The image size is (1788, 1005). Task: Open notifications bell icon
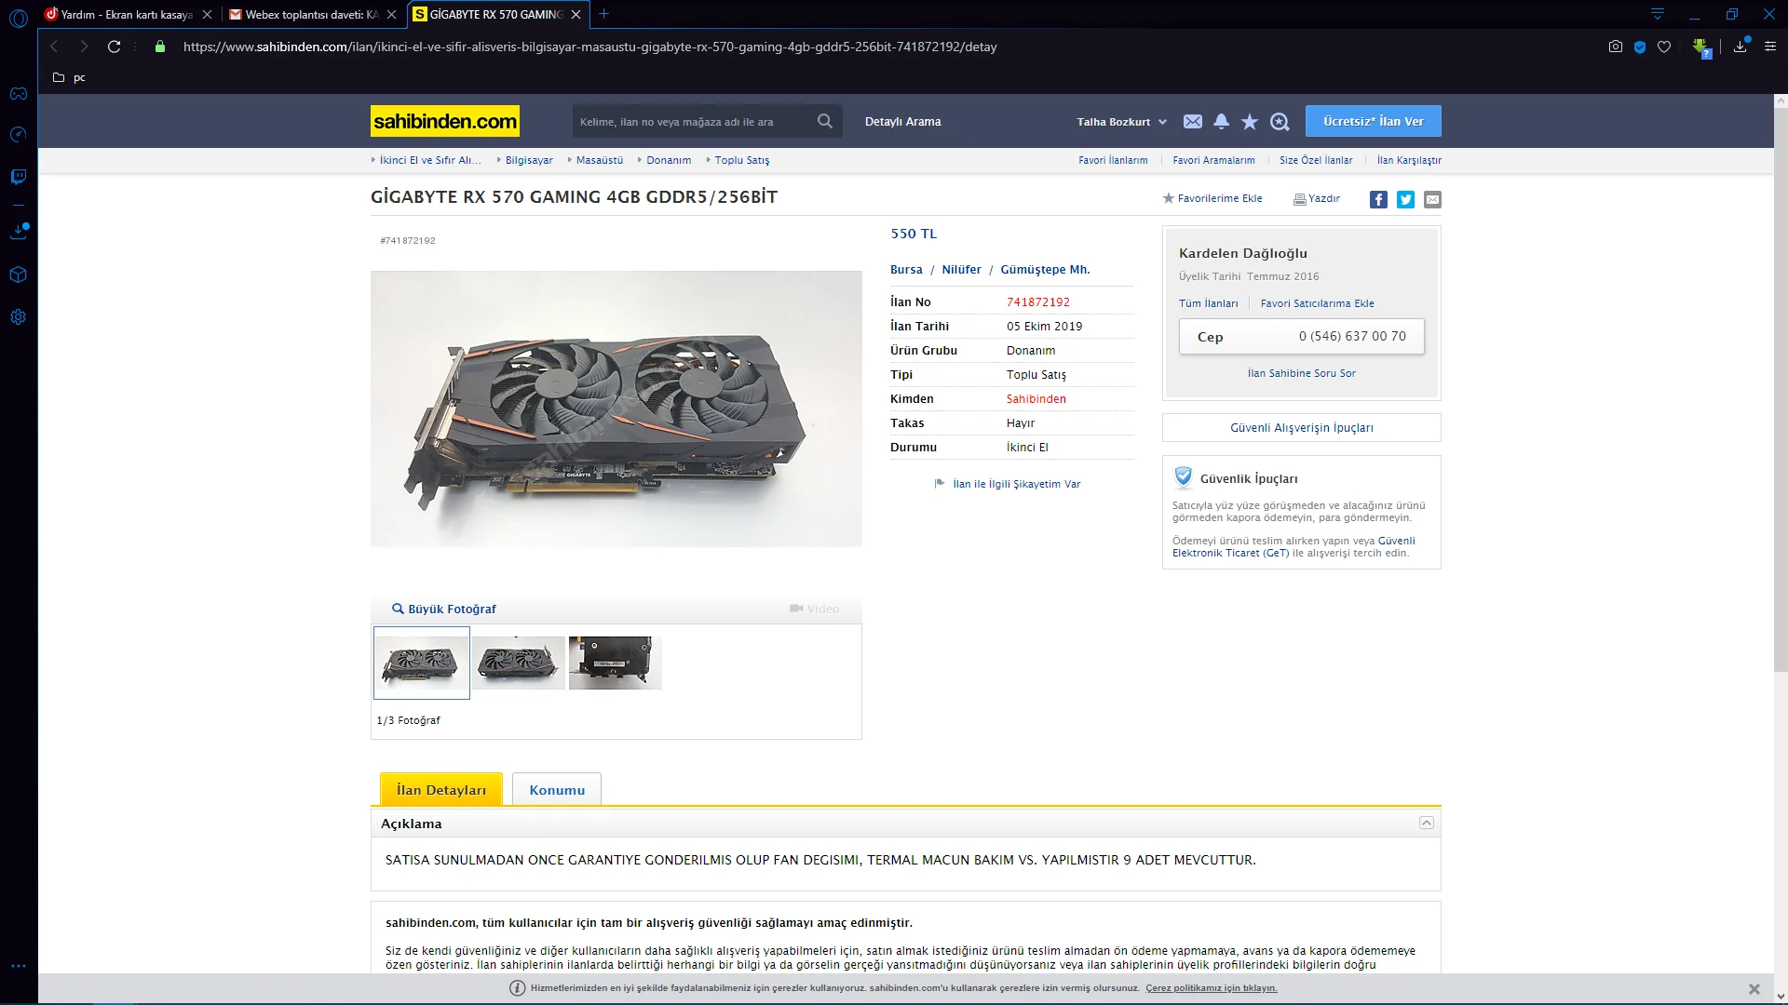1221,122
